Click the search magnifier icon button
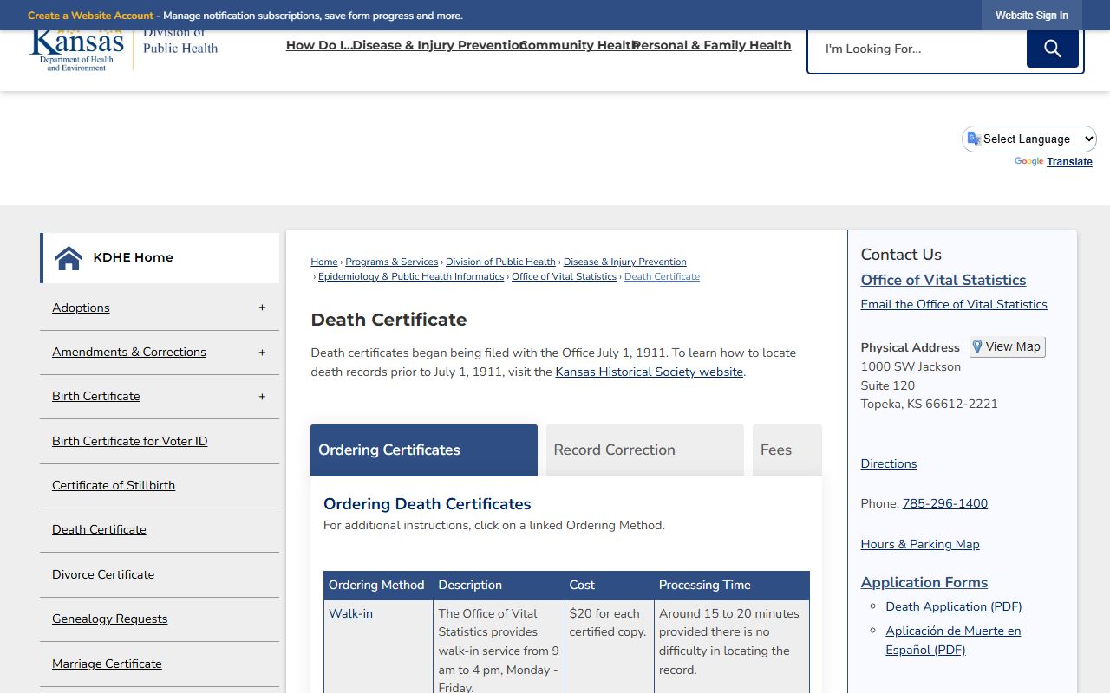This screenshot has height=693, width=1110. [x=1052, y=49]
